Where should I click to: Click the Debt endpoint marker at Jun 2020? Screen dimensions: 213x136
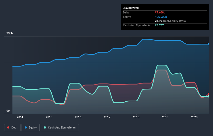pyautogui.click(x=209, y=94)
